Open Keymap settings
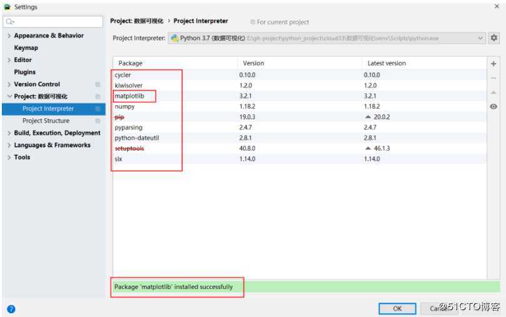The image size is (506, 317). [x=26, y=48]
